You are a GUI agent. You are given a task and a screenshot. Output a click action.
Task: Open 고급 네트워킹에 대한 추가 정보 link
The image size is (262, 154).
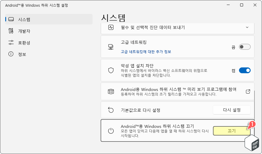pos(146,52)
